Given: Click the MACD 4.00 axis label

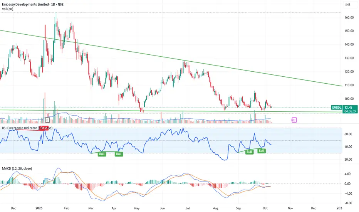Looking at the screenshot, I should pos(347,174).
